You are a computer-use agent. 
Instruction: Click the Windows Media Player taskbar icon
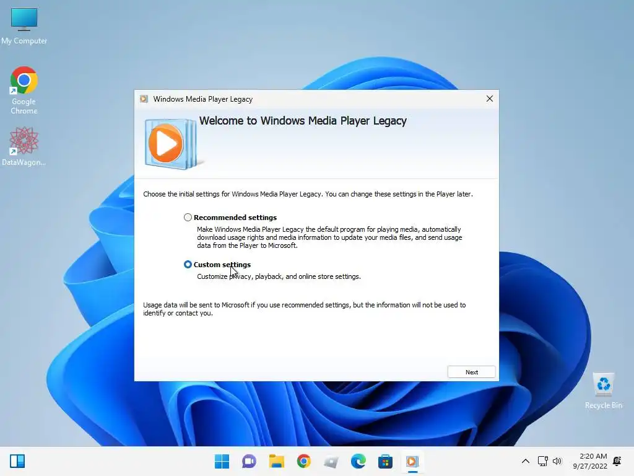tap(412, 461)
